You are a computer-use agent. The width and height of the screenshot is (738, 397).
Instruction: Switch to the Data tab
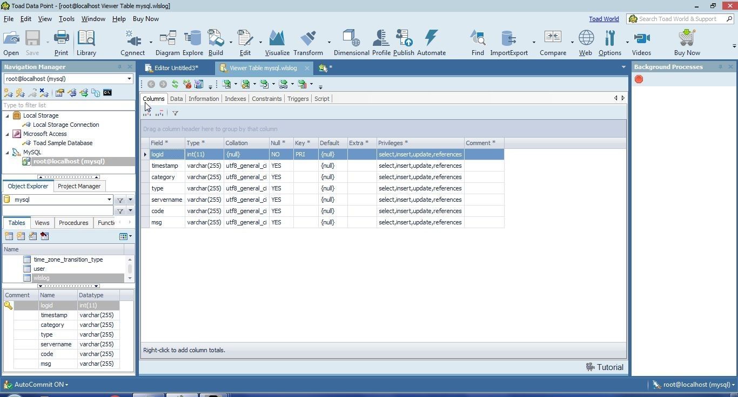tap(176, 99)
